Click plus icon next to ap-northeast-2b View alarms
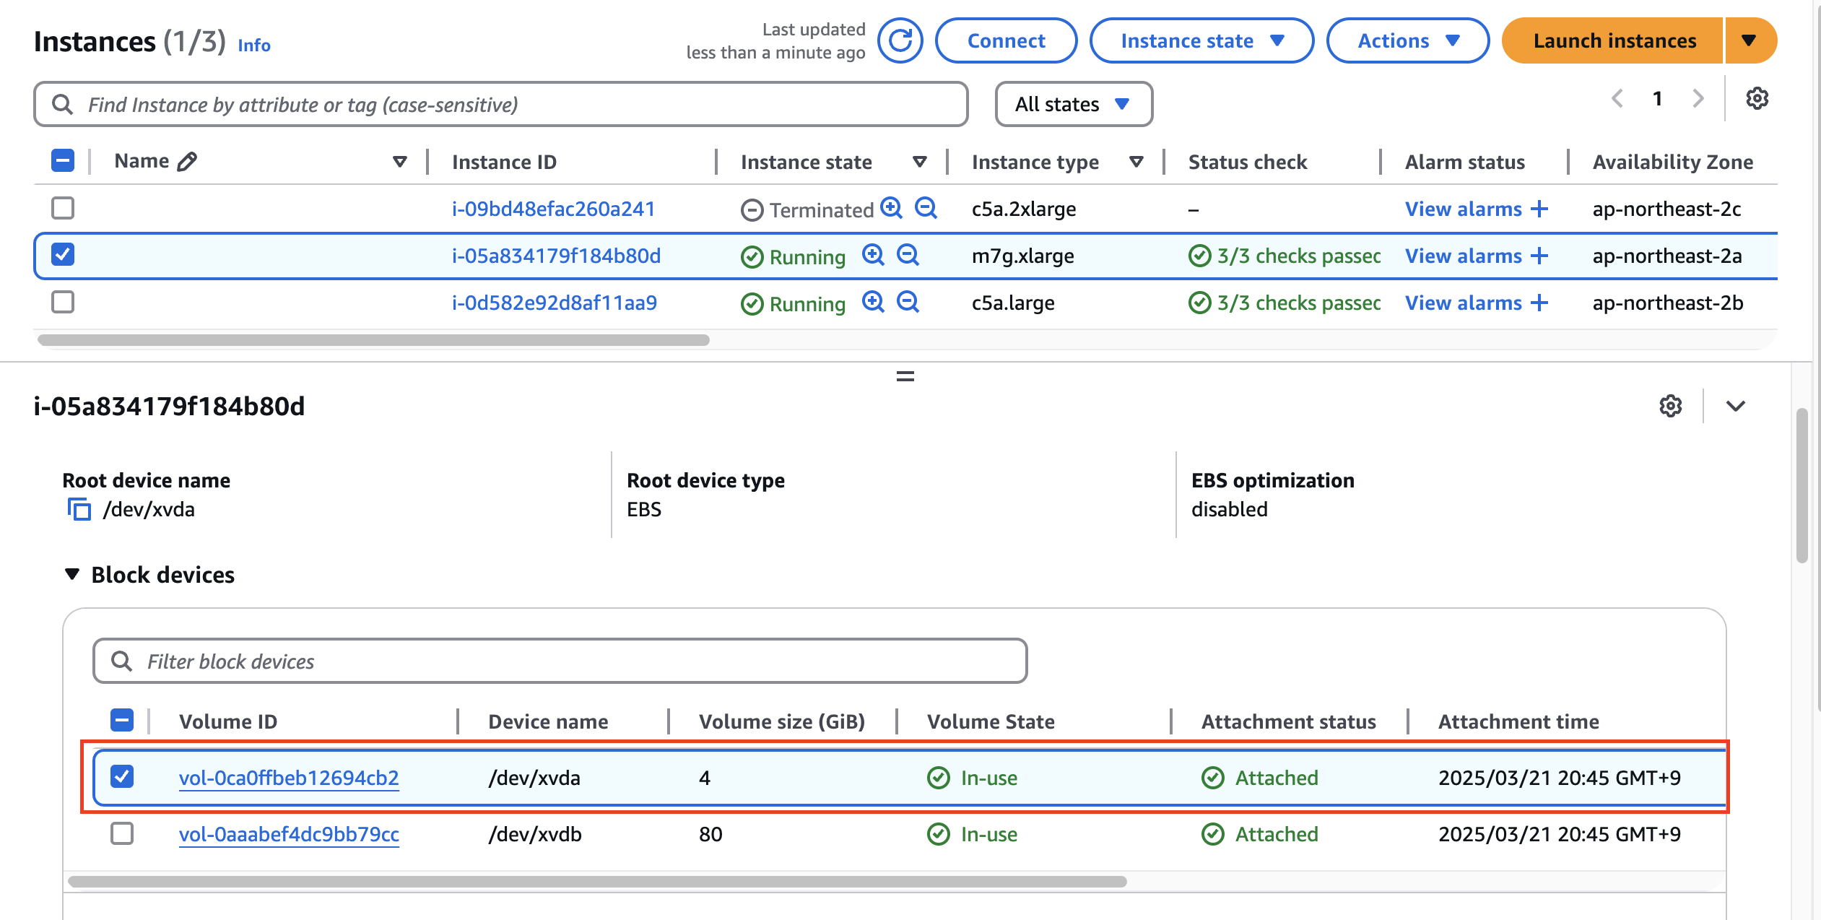 (x=1539, y=303)
